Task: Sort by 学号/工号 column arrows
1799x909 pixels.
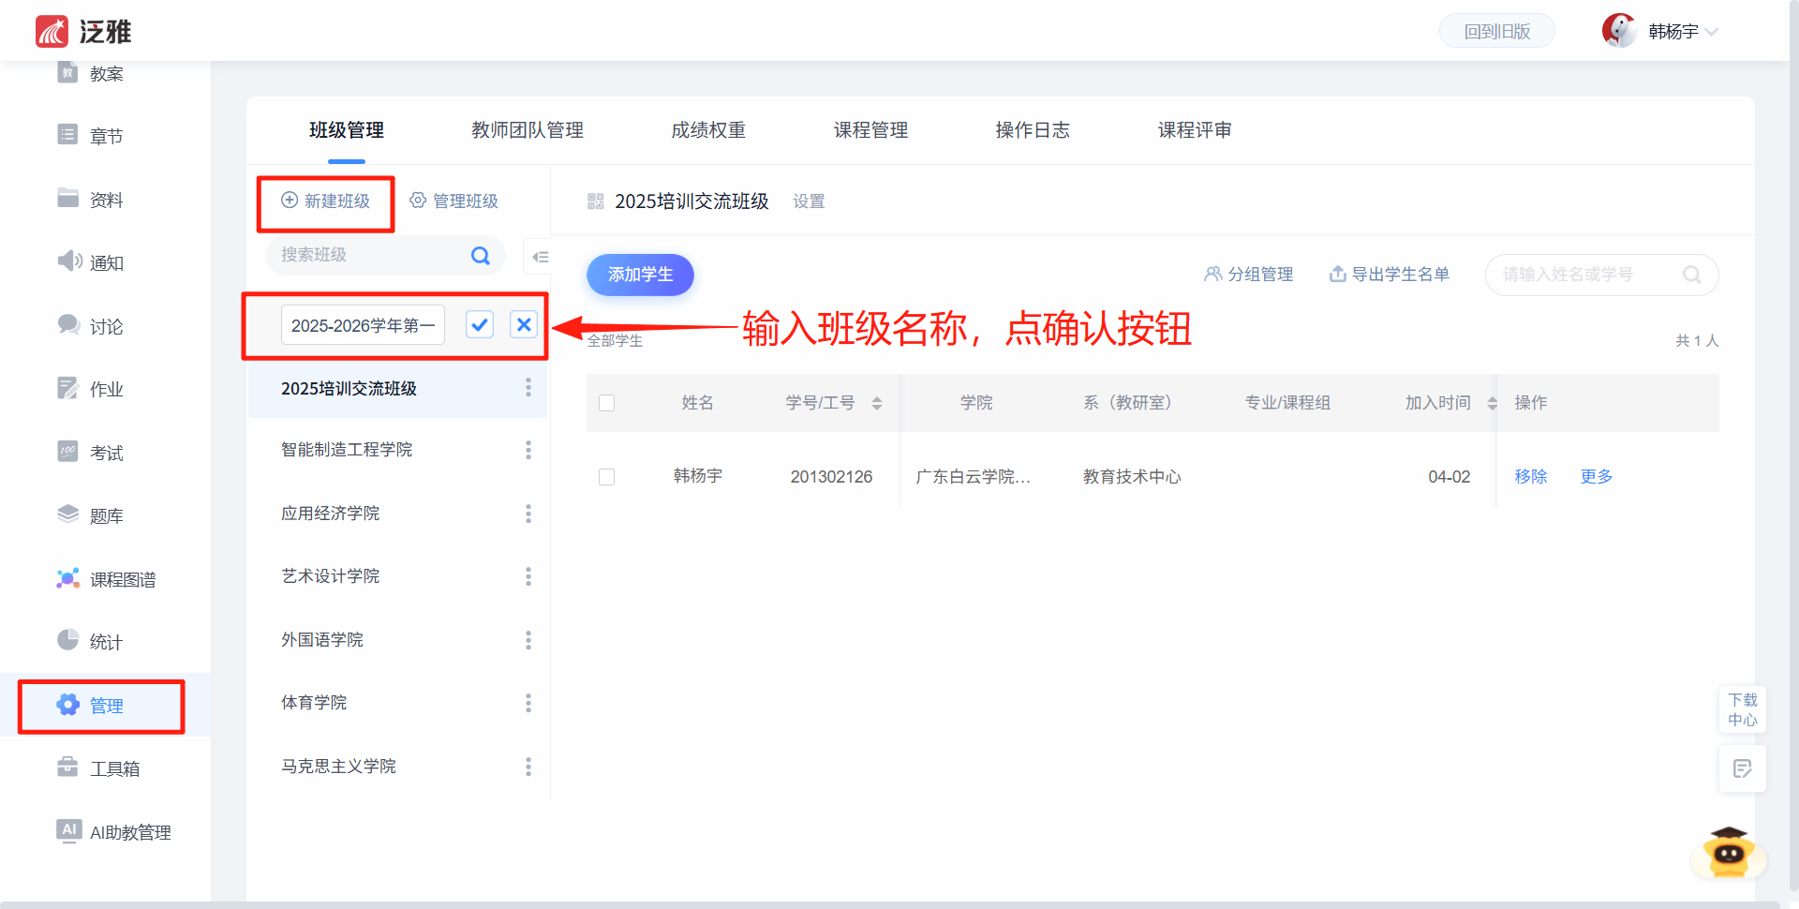Action: coord(877,403)
